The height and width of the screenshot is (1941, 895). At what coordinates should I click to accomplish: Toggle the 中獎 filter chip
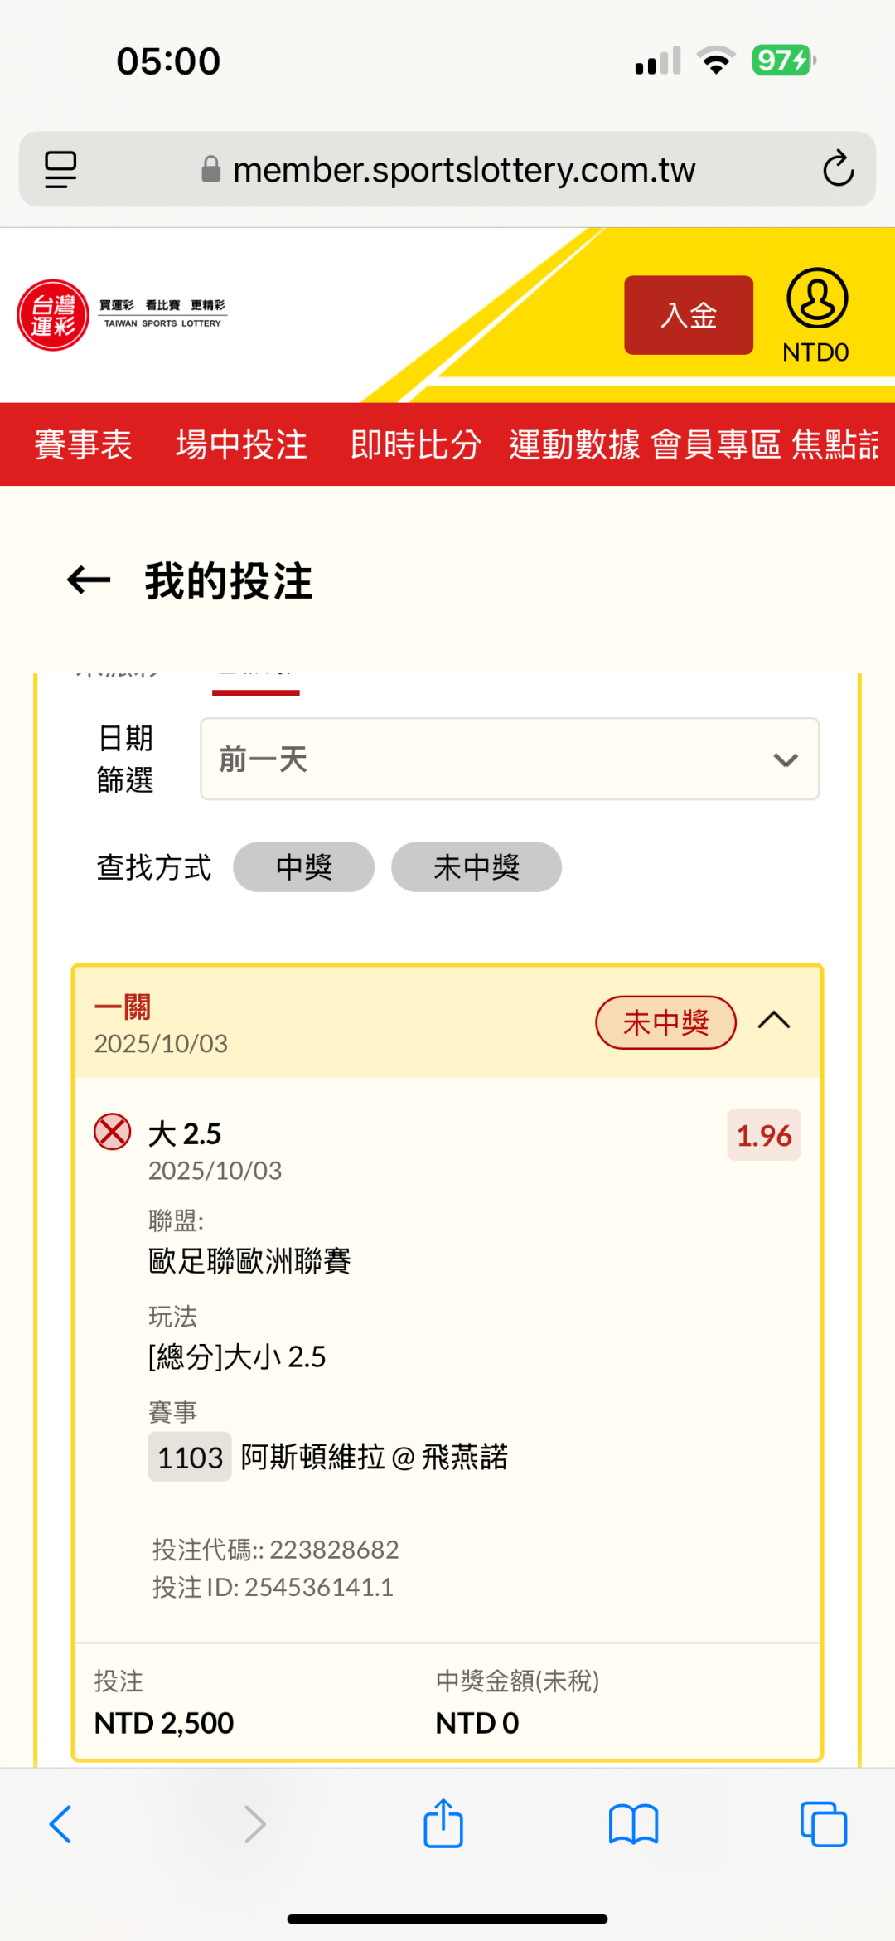303,867
